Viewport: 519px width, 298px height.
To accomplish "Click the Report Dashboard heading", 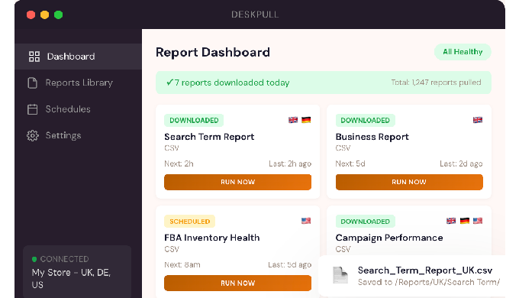I will click(x=213, y=53).
